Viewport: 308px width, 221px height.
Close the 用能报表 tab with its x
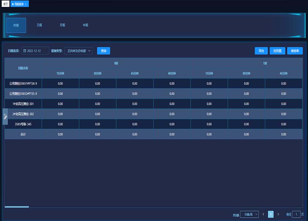(26, 4)
